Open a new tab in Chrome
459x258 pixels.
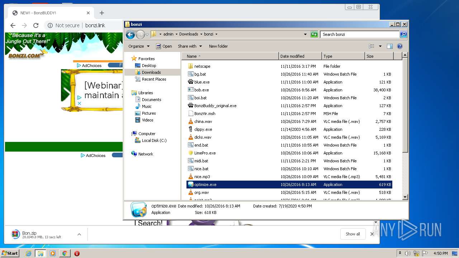(x=102, y=13)
